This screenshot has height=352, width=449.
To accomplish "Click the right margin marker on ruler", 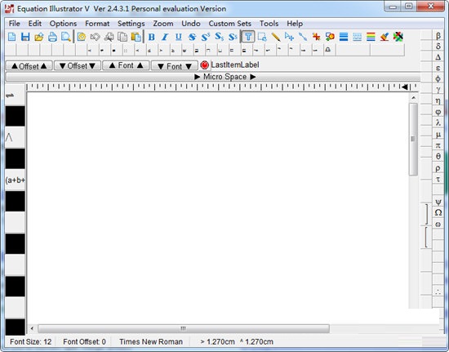I will [404, 87].
